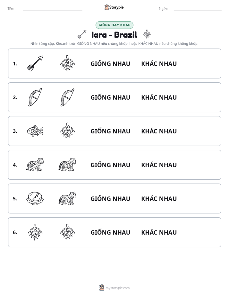
Task: Select the fish picture in row 3
Action: tap(35, 131)
